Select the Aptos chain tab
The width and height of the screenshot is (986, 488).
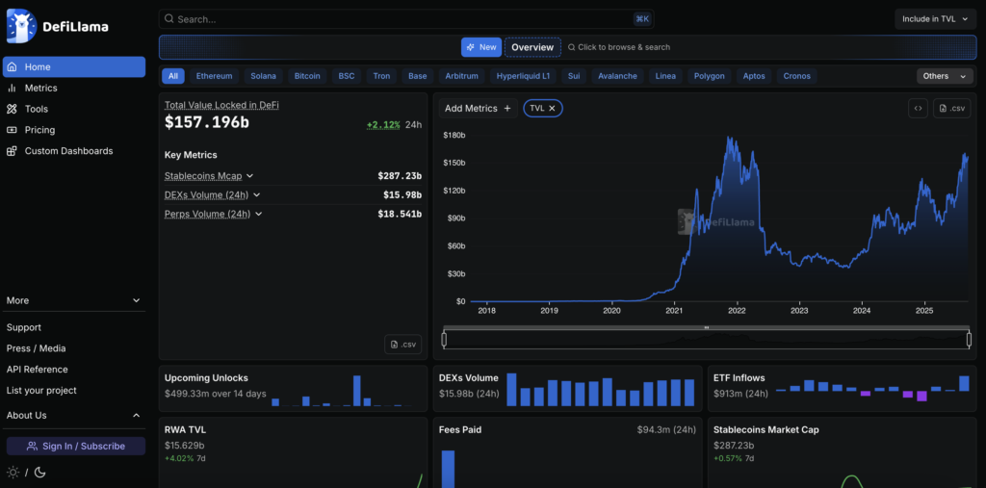(x=754, y=76)
